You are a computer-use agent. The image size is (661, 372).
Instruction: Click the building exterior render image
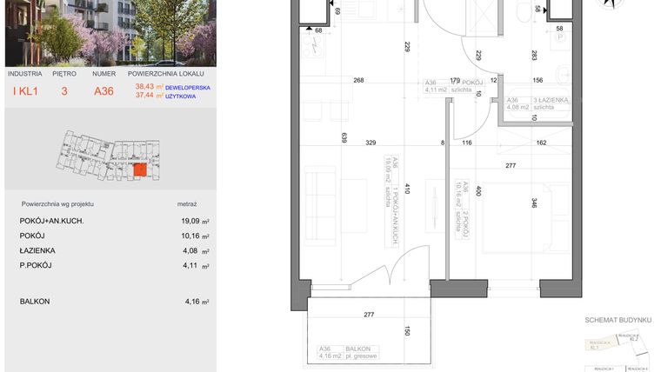pyautogui.click(x=110, y=33)
